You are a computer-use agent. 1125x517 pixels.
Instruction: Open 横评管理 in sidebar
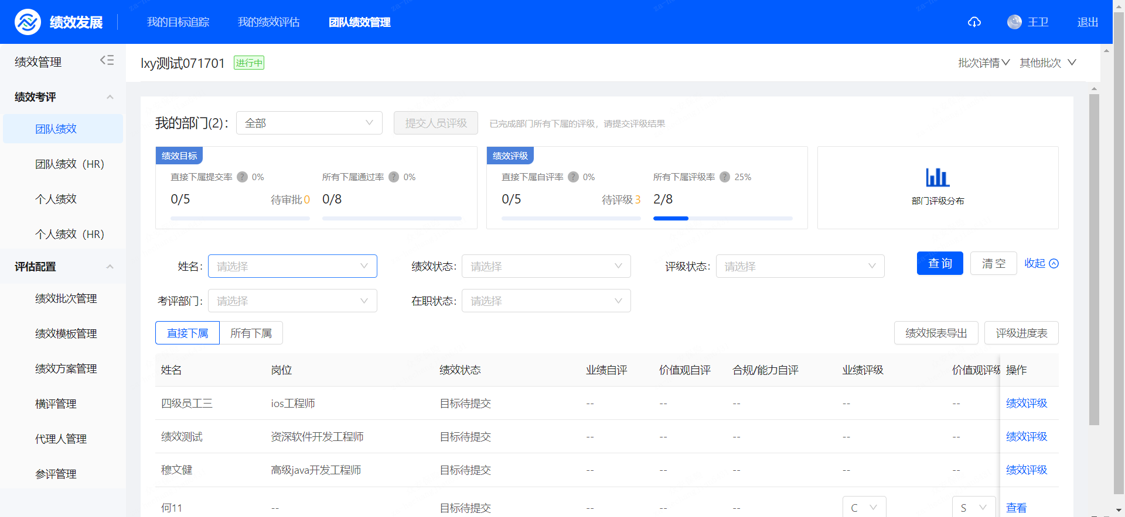tap(63, 404)
